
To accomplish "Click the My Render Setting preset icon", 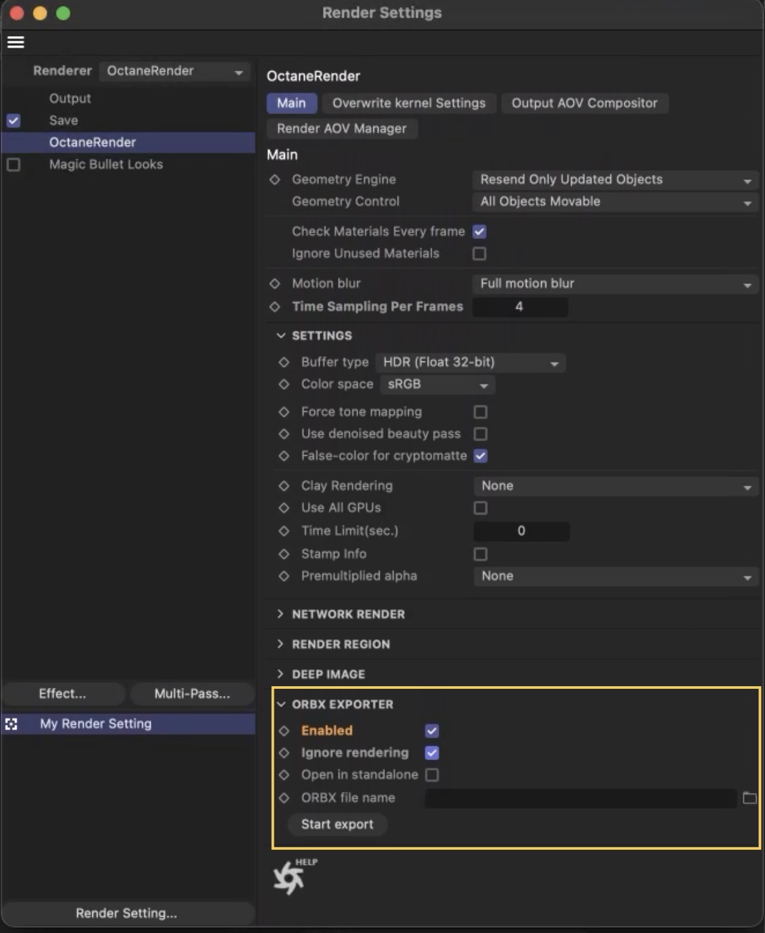I will 12,724.
